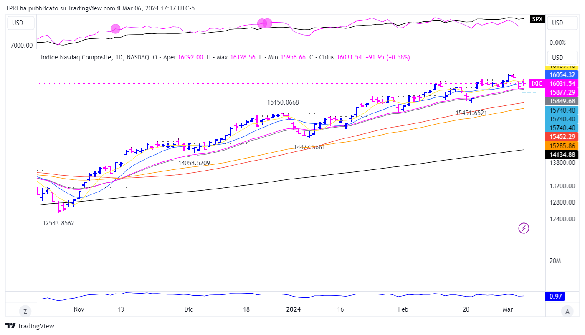Open the USD dropdown beside the SPX pane
The image size is (585, 335).
tap(562, 23)
